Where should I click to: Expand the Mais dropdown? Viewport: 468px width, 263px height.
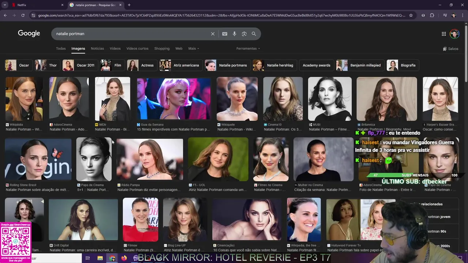193,49
